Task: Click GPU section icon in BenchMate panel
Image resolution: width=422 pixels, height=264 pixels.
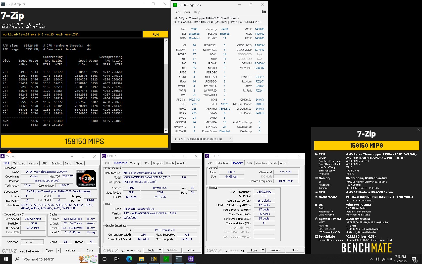Action: (316, 192)
